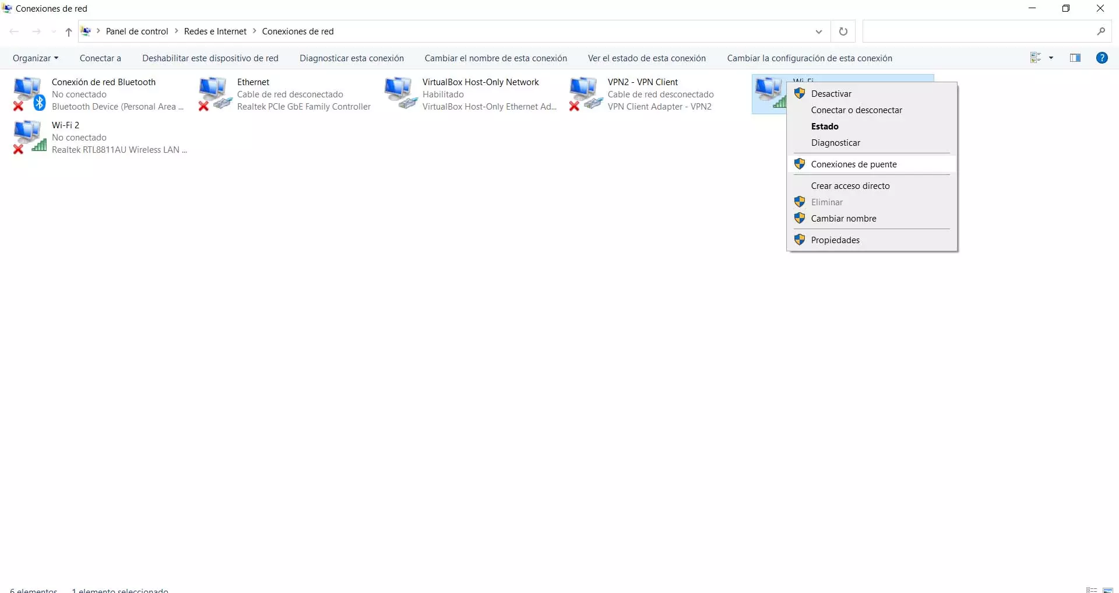Open the recent locations dropdown arrow
The width and height of the screenshot is (1119, 593).
[54, 31]
